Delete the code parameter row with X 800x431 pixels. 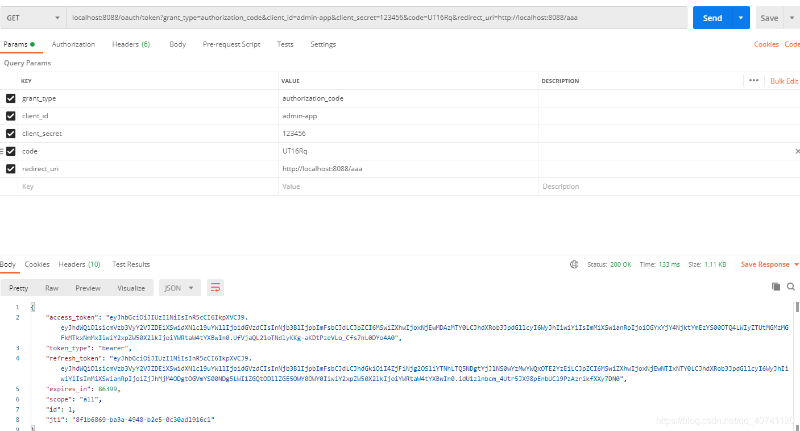[797, 151]
